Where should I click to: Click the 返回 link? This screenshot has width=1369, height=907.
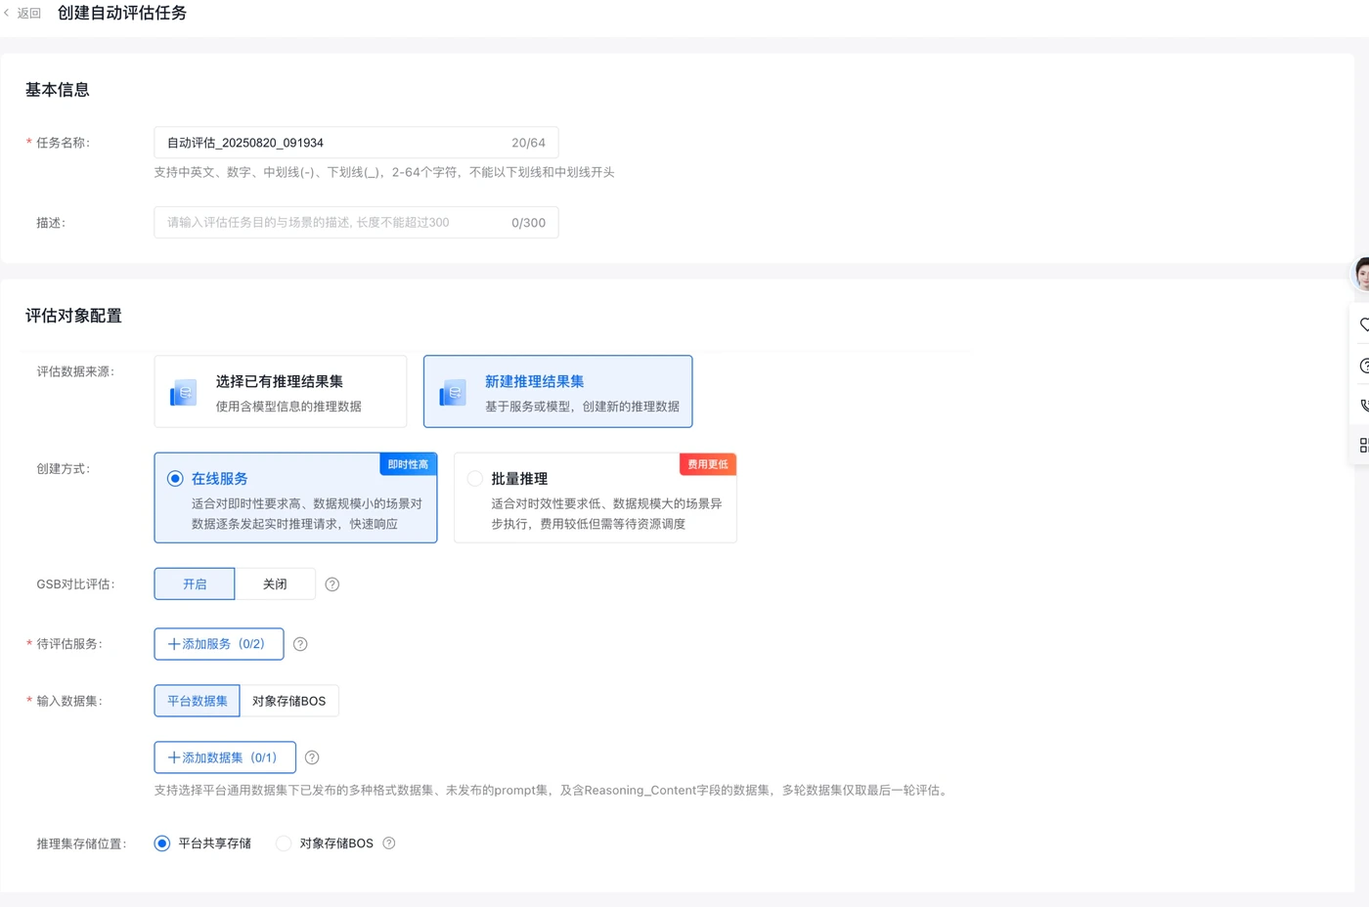click(x=29, y=13)
